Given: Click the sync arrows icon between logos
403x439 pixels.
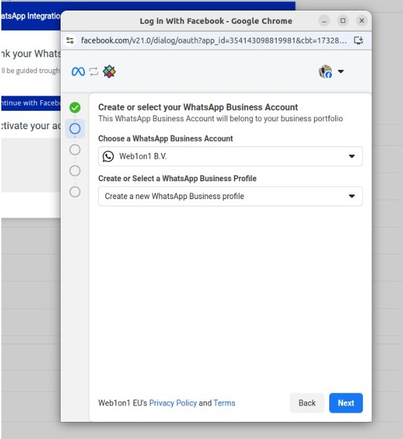Looking at the screenshot, I should pos(94,72).
